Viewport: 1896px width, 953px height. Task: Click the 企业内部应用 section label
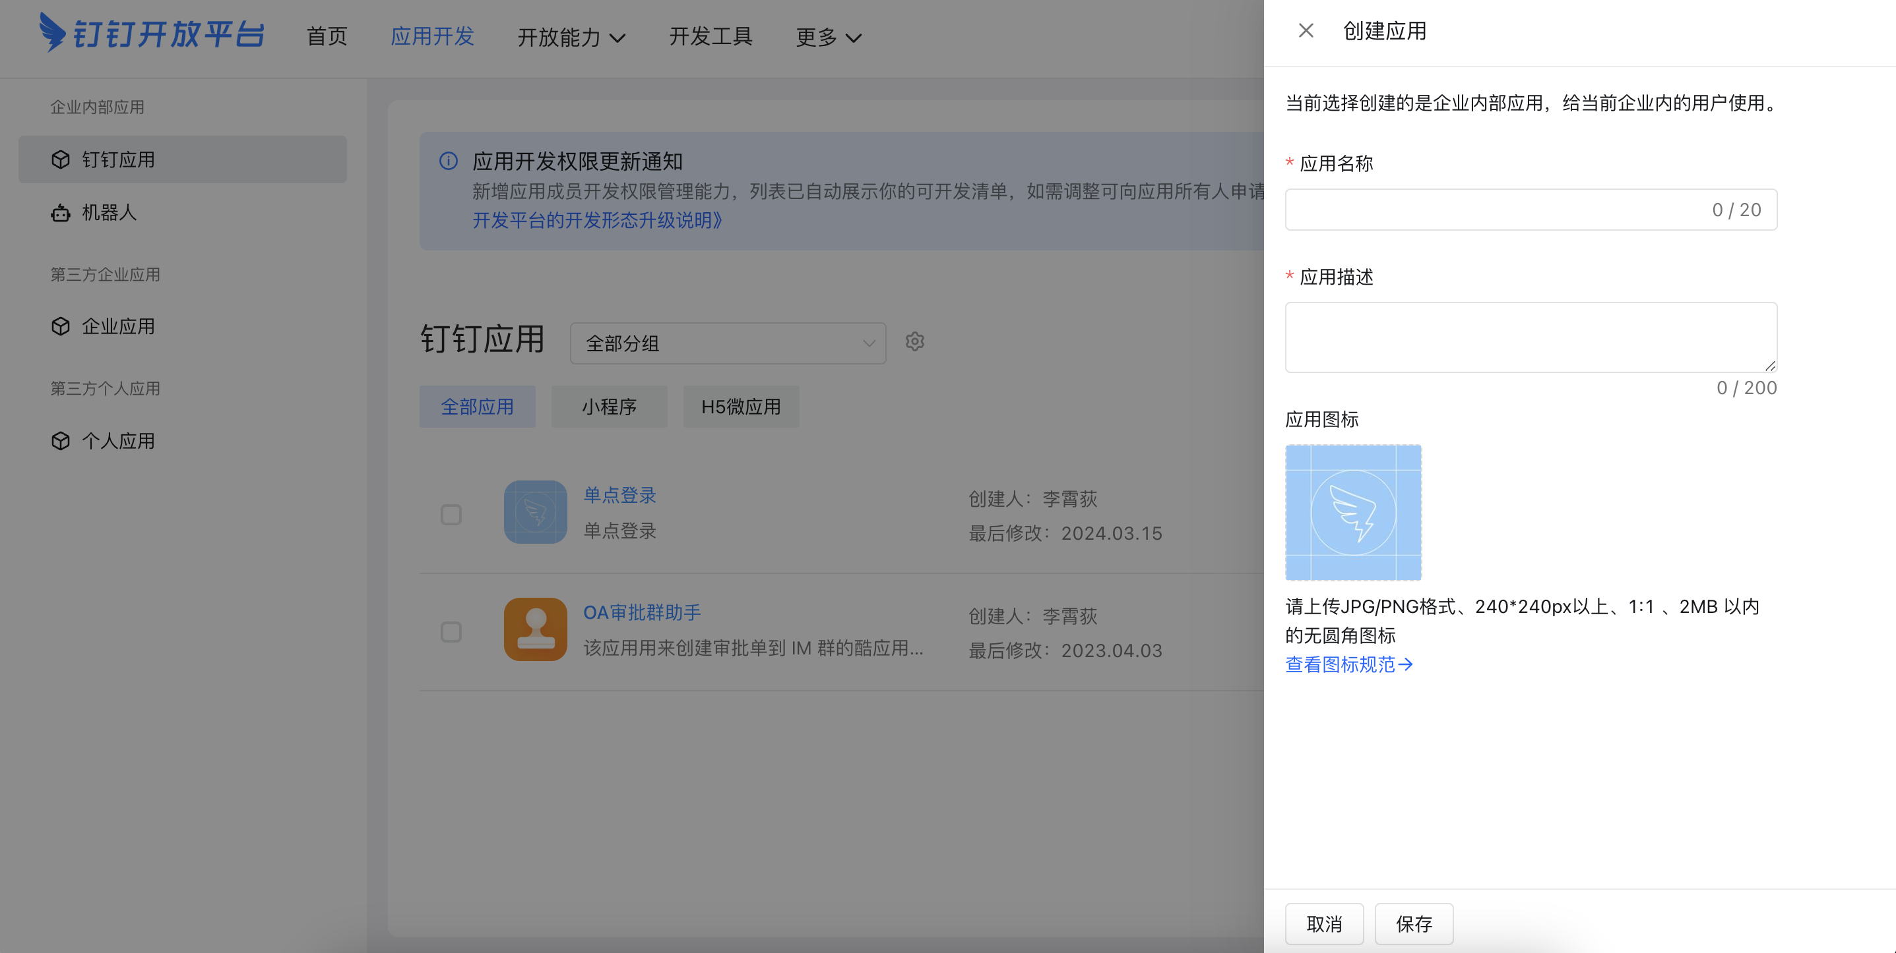tap(97, 107)
